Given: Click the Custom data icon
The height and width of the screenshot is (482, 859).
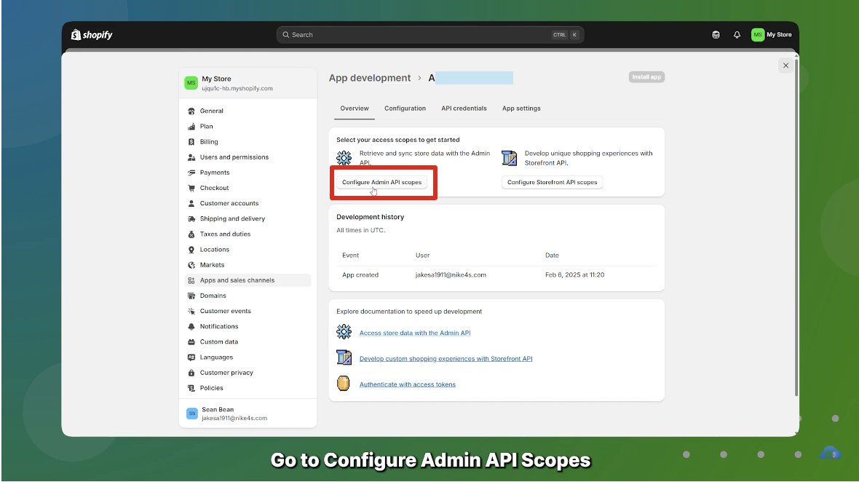Looking at the screenshot, I should click(x=191, y=341).
